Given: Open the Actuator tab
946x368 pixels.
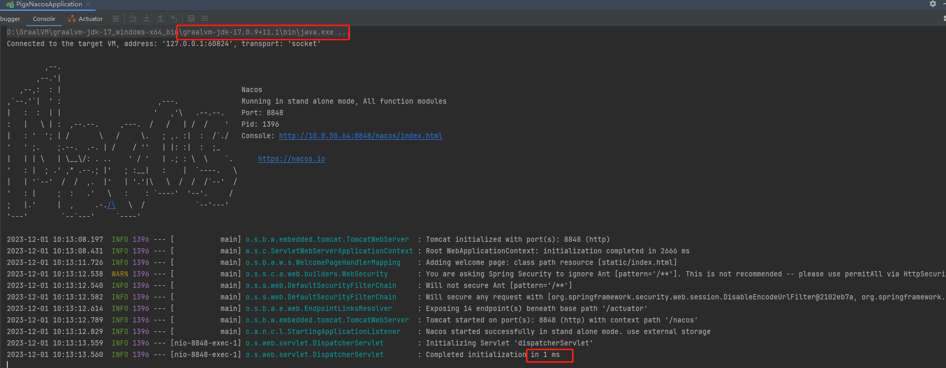Looking at the screenshot, I should [85, 19].
